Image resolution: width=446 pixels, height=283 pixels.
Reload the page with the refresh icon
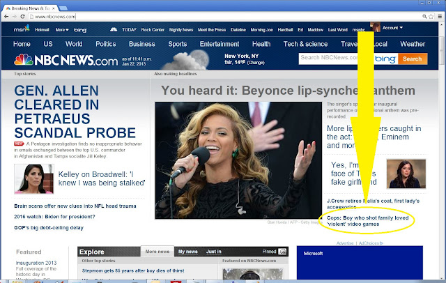[22, 17]
